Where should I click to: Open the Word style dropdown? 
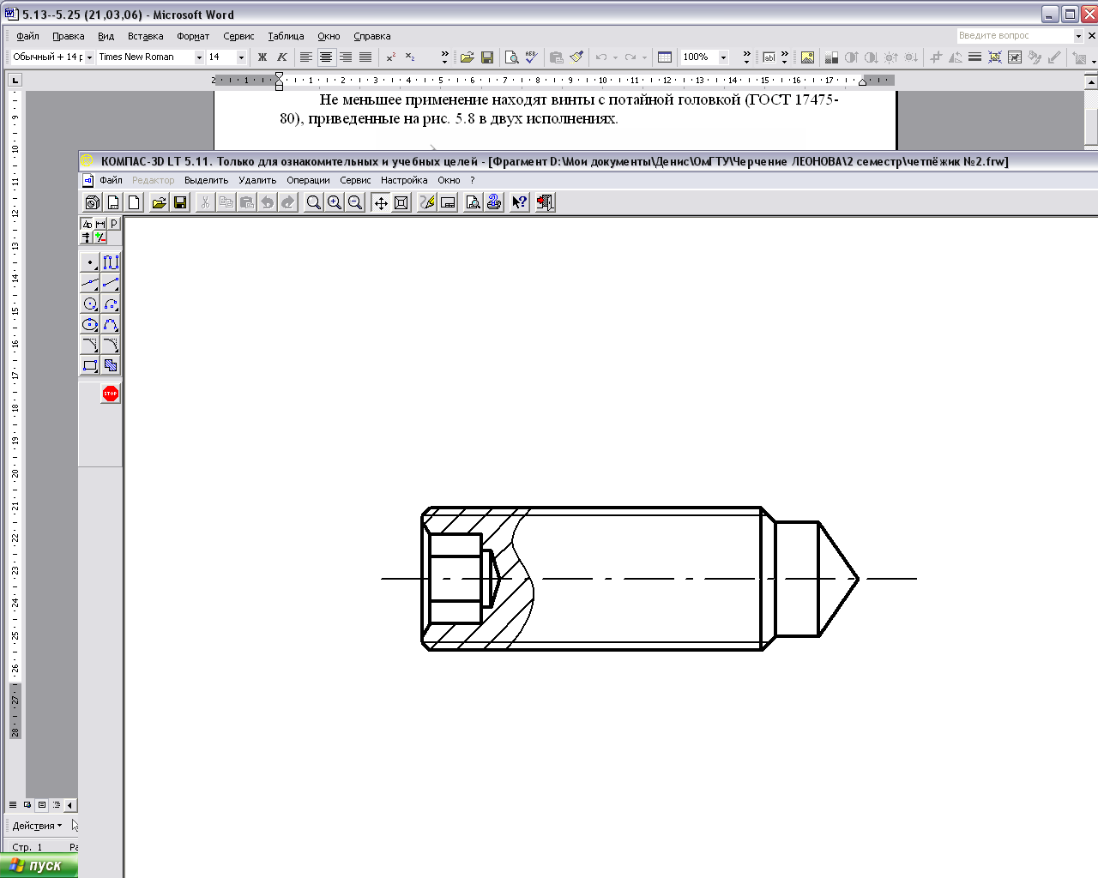[x=89, y=57]
